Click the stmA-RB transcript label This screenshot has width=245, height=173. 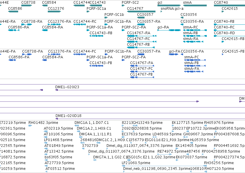coord(190,33)
